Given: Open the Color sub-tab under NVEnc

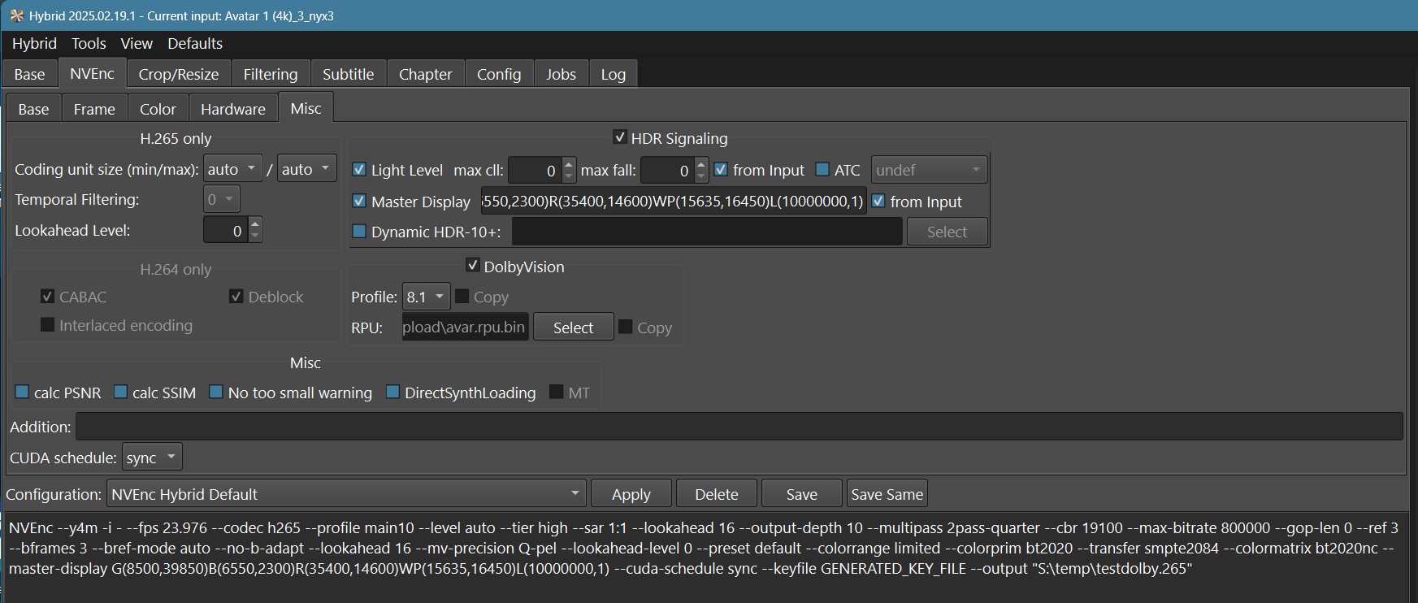Looking at the screenshot, I should [158, 109].
